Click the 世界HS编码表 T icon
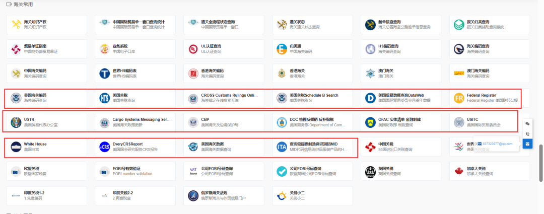Viewport: 544px width, 214px height. pos(104,74)
